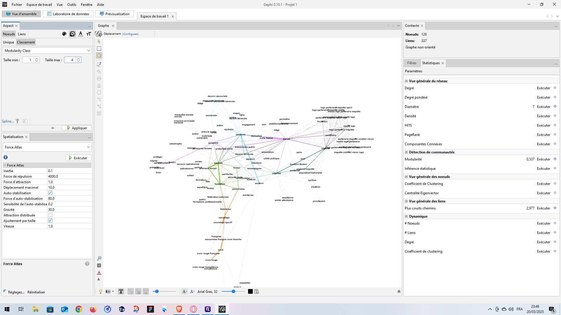This screenshot has height=315, width=561.
Task: Center the graph with magnifier icon
Action: [99, 258]
